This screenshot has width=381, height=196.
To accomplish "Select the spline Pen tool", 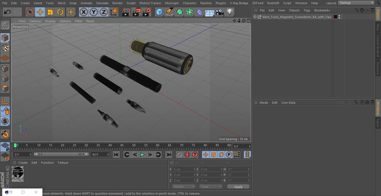I will click(169, 12).
